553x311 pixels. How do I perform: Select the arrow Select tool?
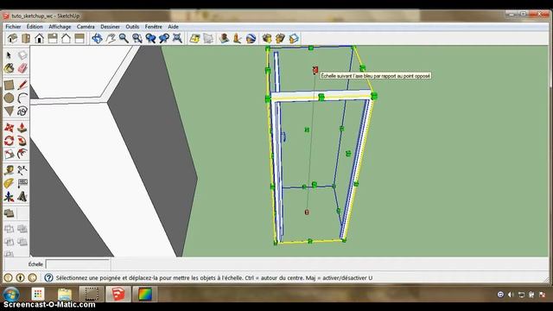(9, 55)
